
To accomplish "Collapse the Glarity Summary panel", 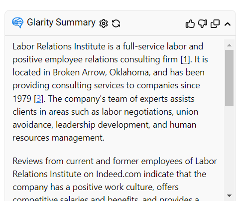I will click(228, 24).
